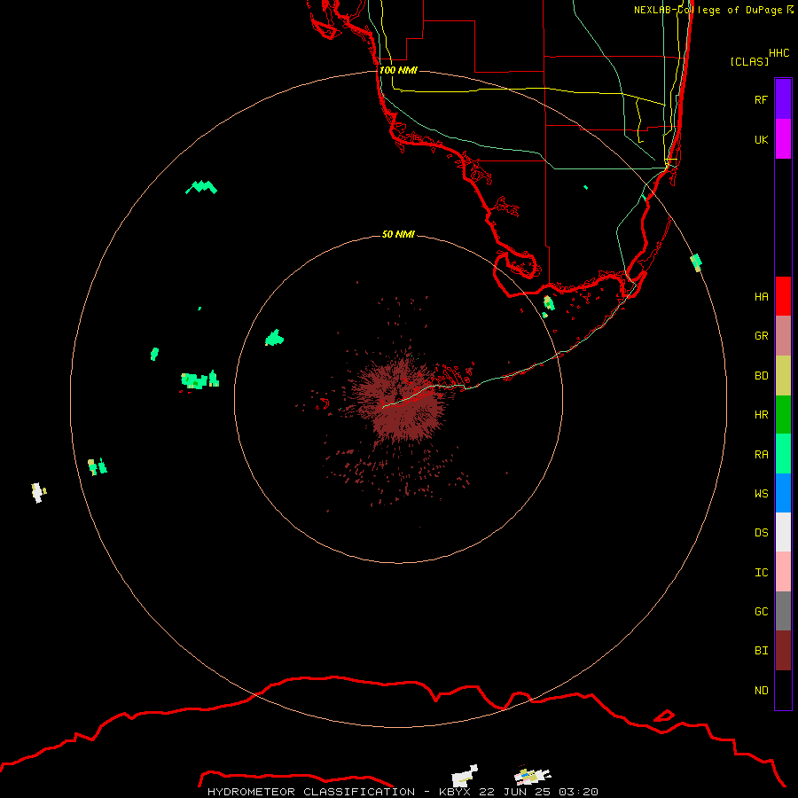Click the 22 JUN 25 date stamp
798x798 pixels.
[515, 792]
